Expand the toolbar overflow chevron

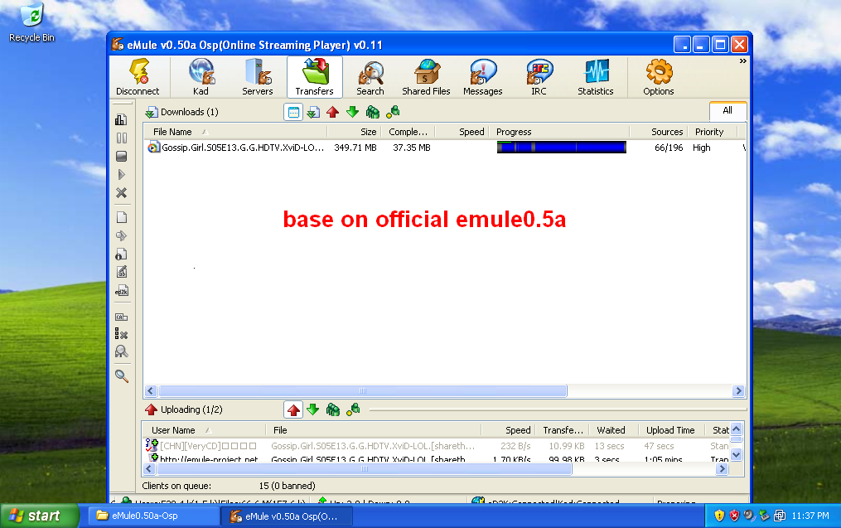pyautogui.click(x=743, y=61)
